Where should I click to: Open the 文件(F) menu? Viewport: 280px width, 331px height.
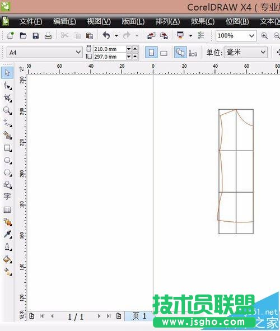click(x=31, y=21)
